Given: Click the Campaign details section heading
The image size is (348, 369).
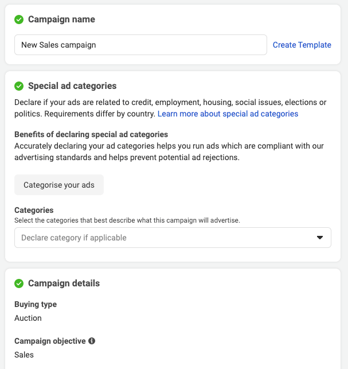Looking at the screenshot, I should (x=64, y=283).
